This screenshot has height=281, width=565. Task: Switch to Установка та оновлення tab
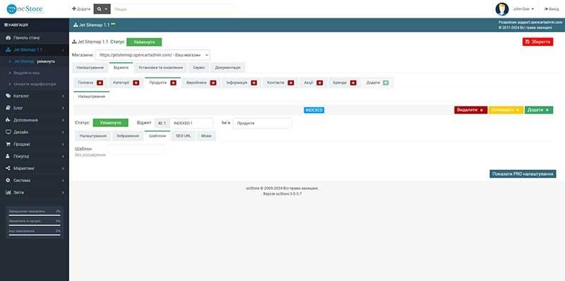tap(160, 67)
